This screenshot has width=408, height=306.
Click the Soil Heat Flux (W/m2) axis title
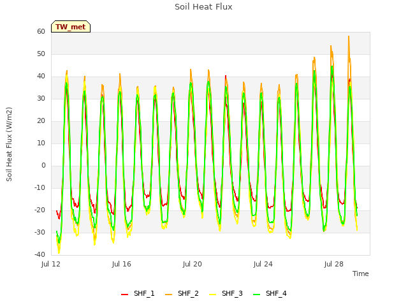pos(9,144)
